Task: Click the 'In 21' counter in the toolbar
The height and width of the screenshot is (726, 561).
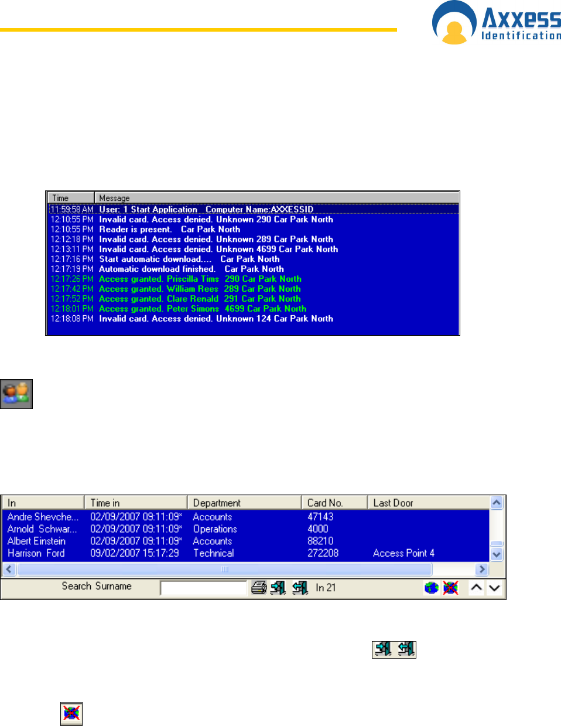Action: pyautogui.click(x=326, y=588)
